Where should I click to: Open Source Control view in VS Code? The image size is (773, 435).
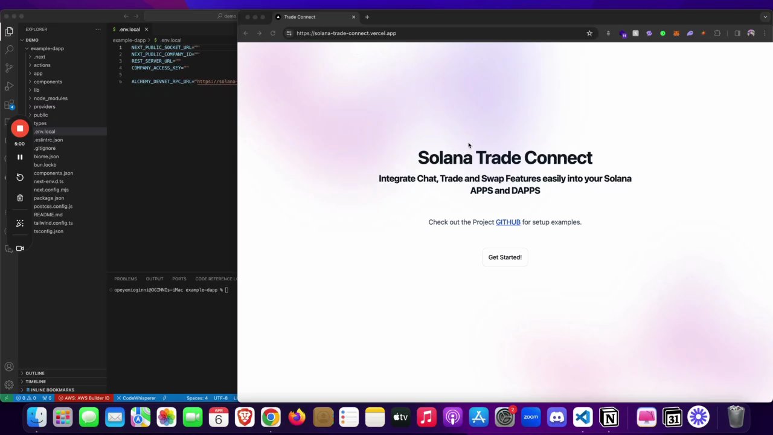tap(9, 68)
